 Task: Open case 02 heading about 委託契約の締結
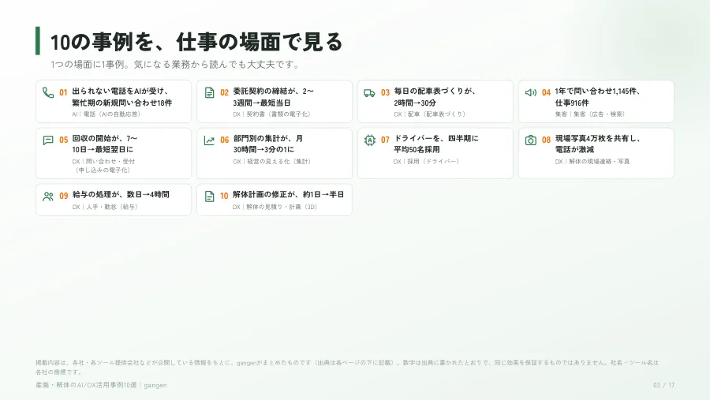[x=273, y=97]
